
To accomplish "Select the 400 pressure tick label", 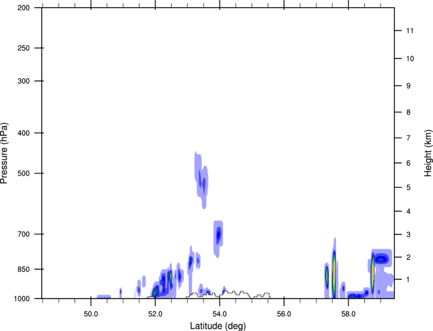I will [23, 133].
